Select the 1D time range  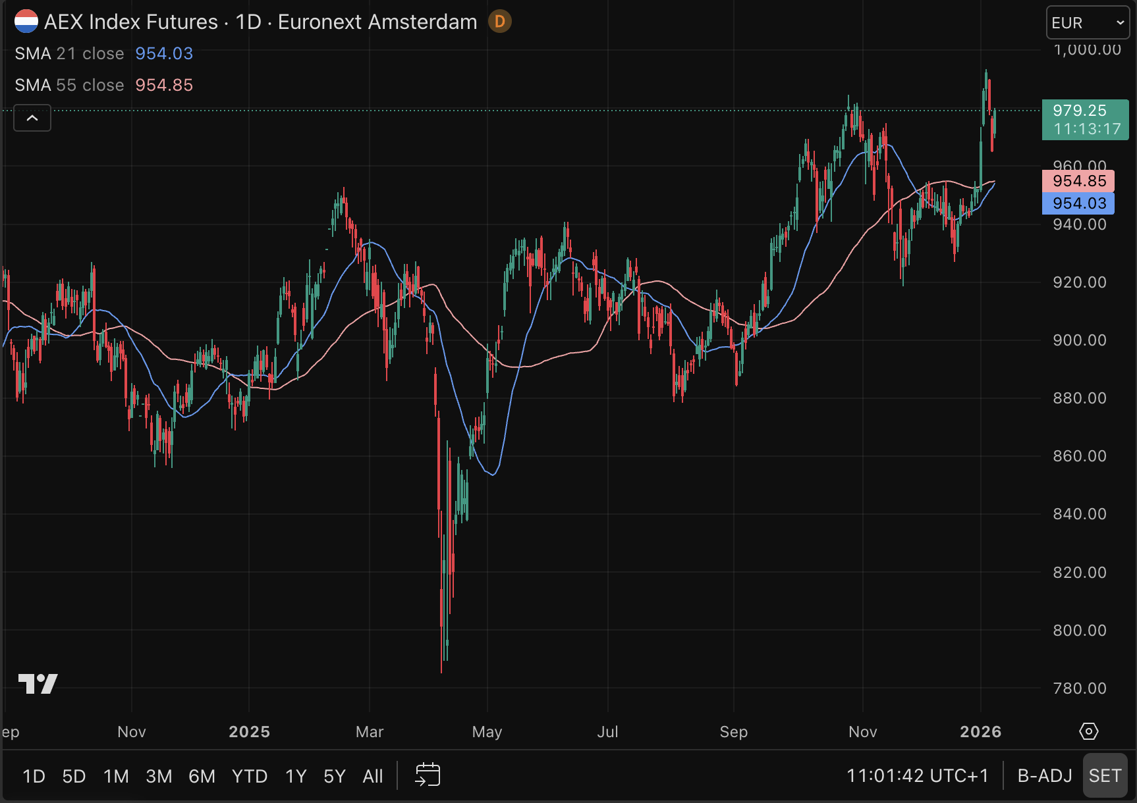34,776
